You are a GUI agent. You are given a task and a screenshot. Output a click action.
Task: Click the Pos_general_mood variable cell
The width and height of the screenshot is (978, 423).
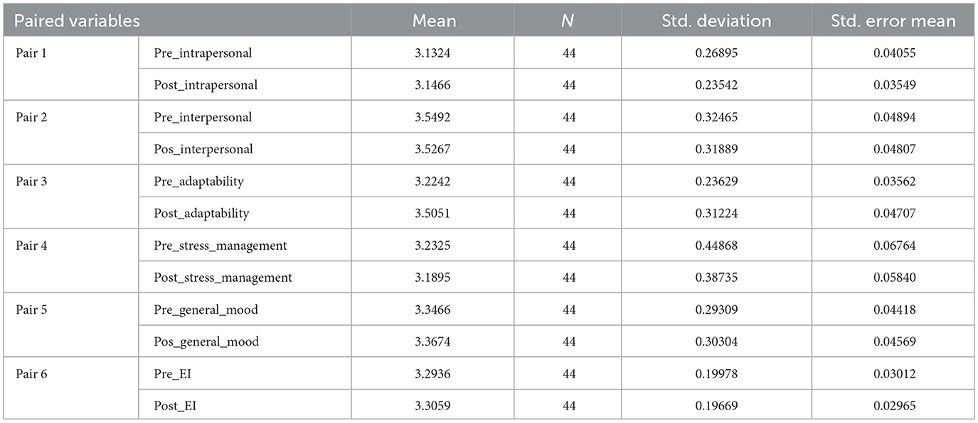click(x=206, y=341)
